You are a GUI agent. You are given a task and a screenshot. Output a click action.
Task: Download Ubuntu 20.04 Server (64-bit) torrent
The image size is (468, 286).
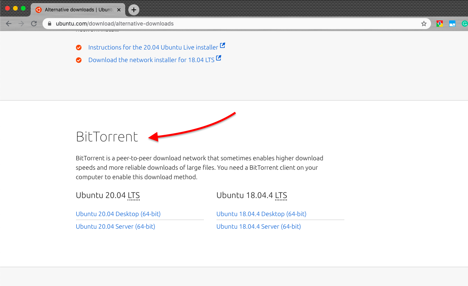(115, 226)
